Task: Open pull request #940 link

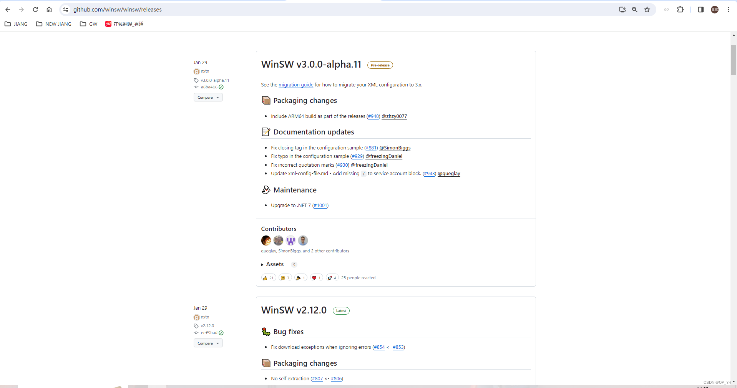Action: [x=373, y=116]
